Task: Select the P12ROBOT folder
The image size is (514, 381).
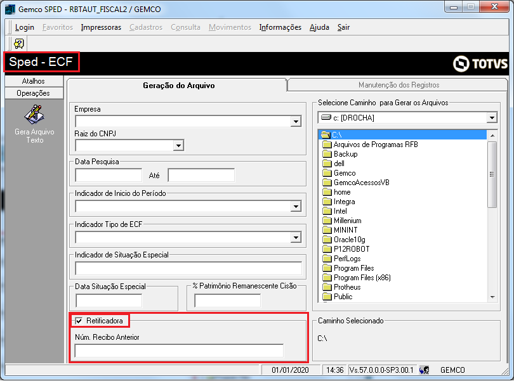Action: (346, 249)
